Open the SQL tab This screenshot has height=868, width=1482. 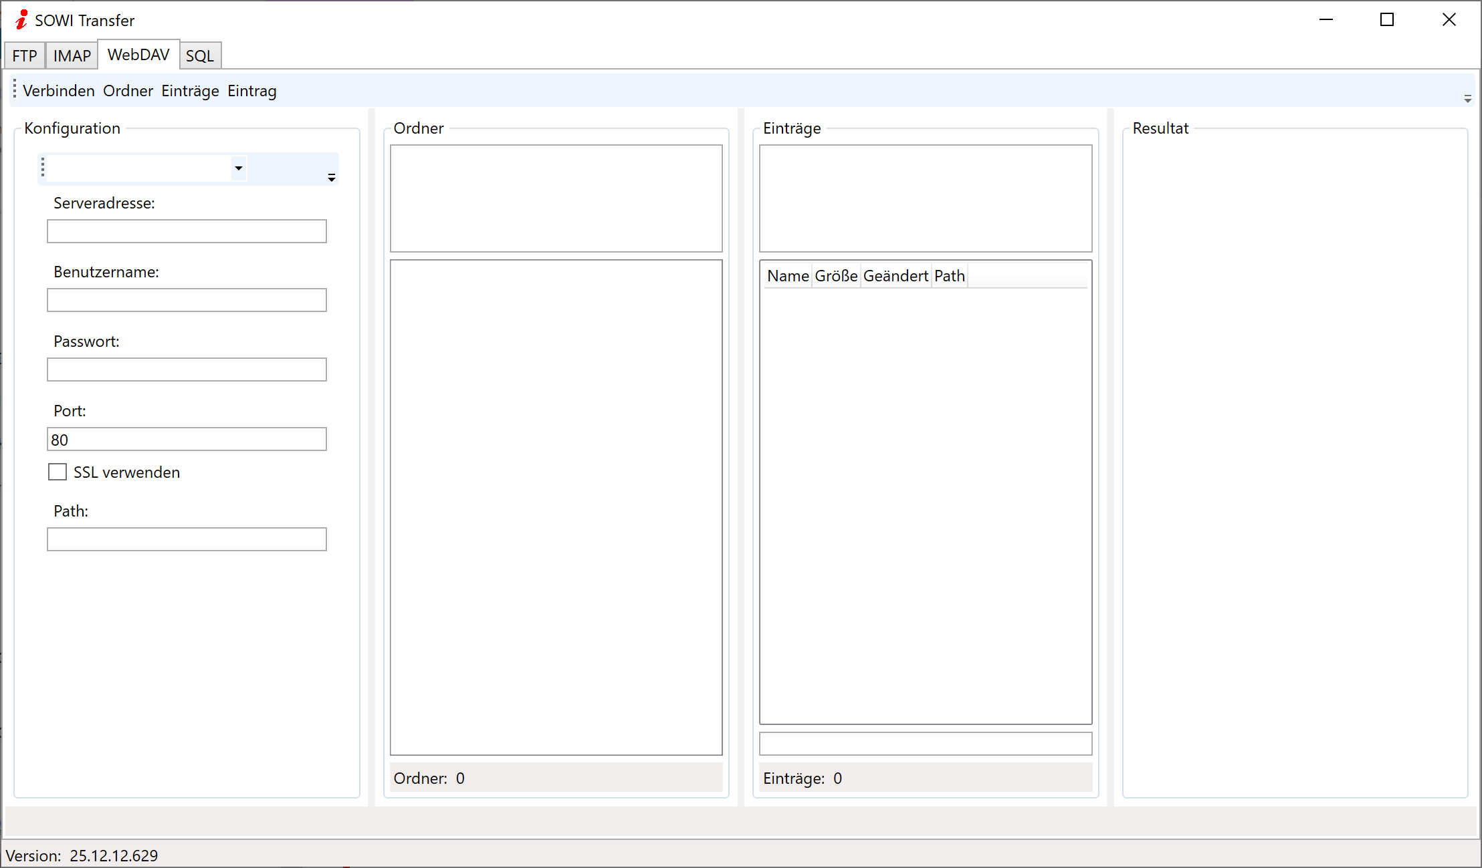click(x=199, y=55)
